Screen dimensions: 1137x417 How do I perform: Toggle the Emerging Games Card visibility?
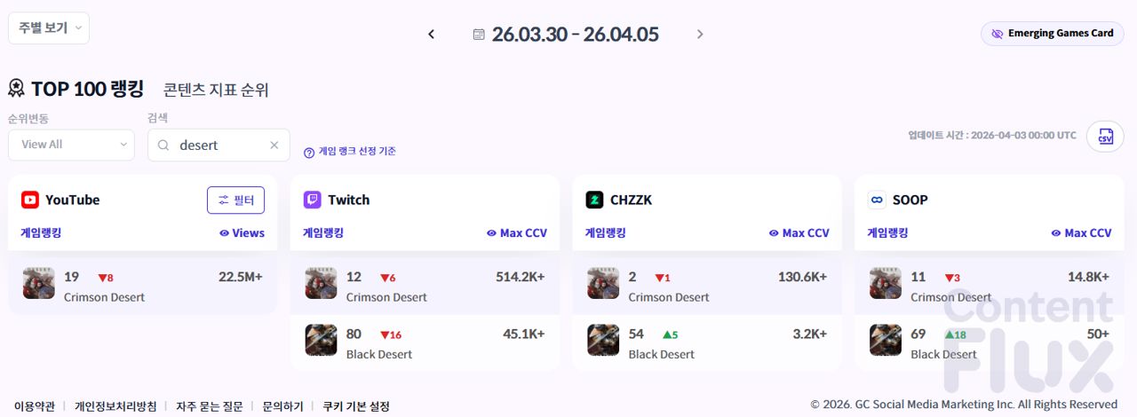pyautogui.click(x=1052, y=34)
